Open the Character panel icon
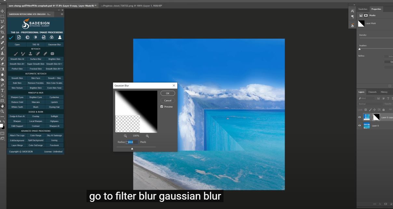This screenshot has width=393, height=209. click(352, 11)
